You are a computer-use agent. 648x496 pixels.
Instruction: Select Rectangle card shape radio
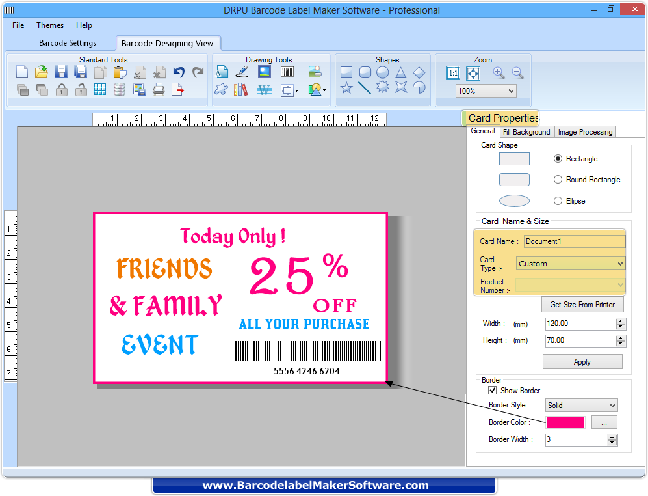tap(558, 159)
